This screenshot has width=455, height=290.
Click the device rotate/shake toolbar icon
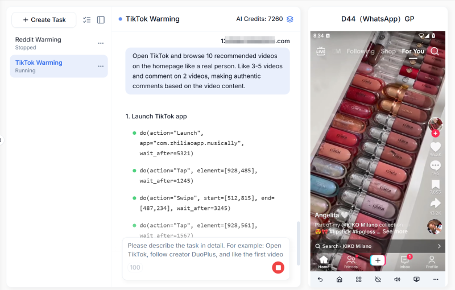pos(378,279)
